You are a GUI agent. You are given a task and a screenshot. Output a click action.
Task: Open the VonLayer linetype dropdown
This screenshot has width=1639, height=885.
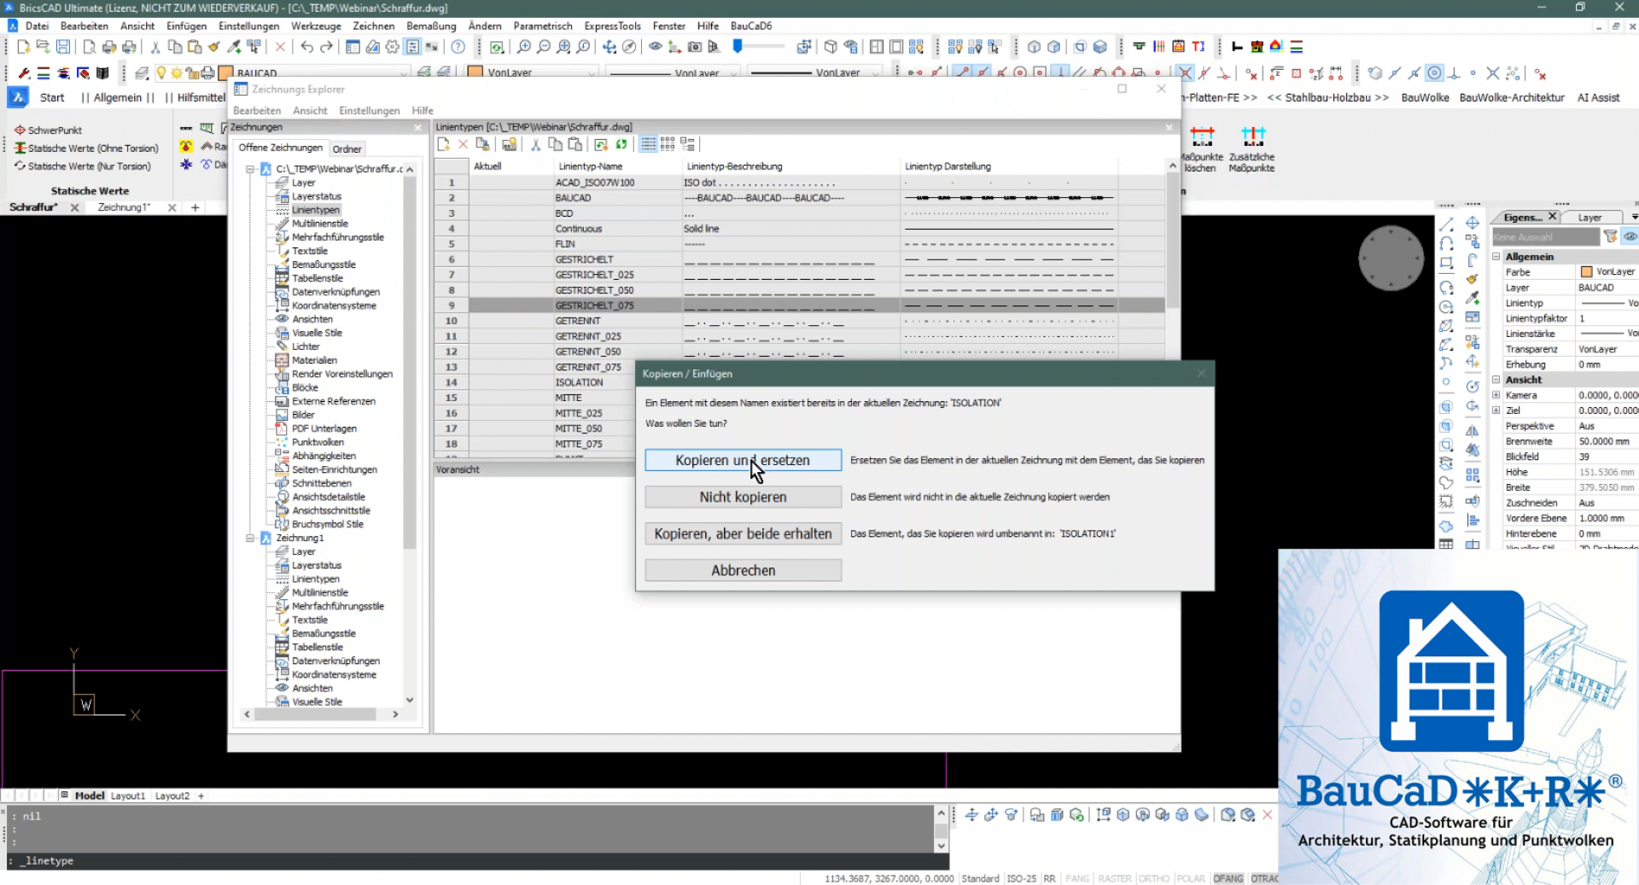[x=733, y=73]
